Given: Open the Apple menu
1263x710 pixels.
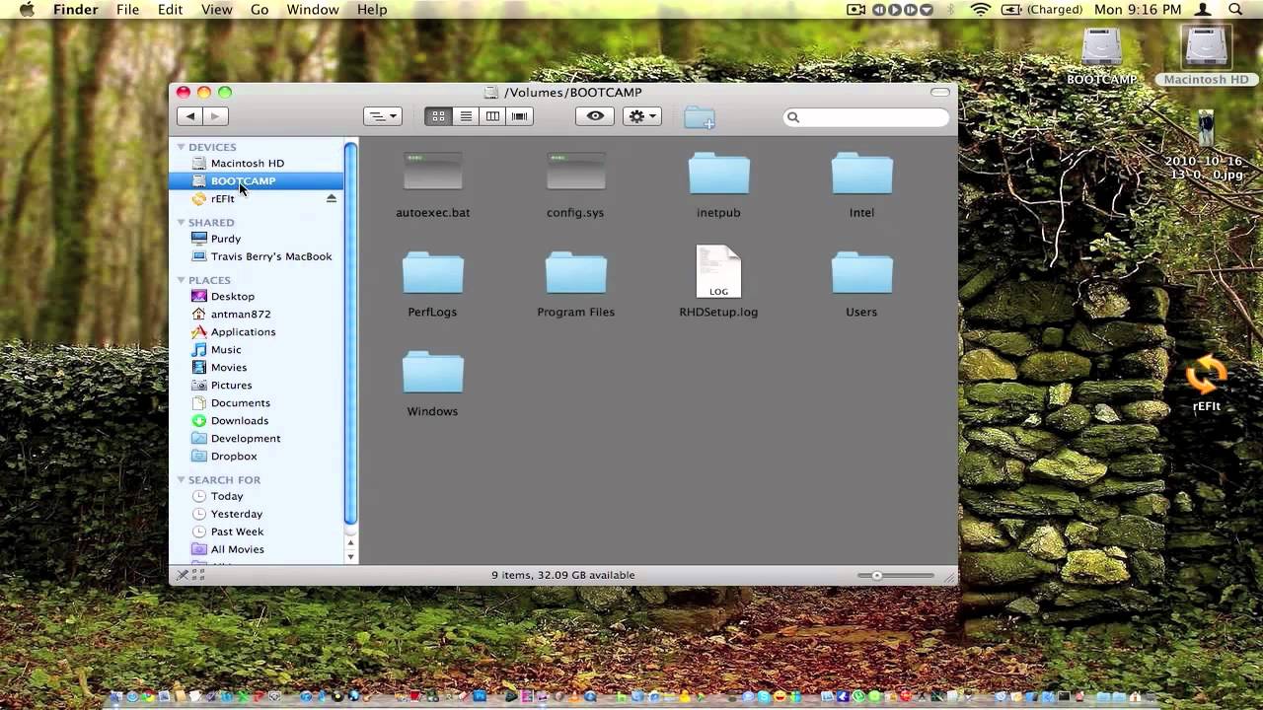Looking at the screenshot, I should (27, 10).
